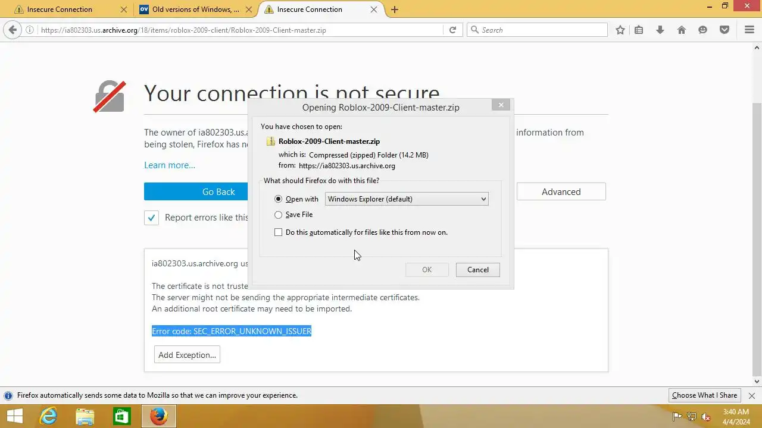Open the Hello chat smiley icon
762x428 pixels.
click(703, 30)
